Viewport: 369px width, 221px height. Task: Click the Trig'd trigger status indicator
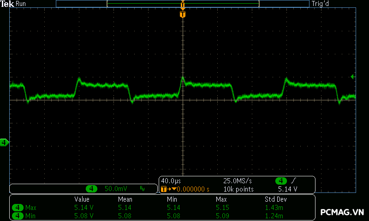click(x=322, y=4)
